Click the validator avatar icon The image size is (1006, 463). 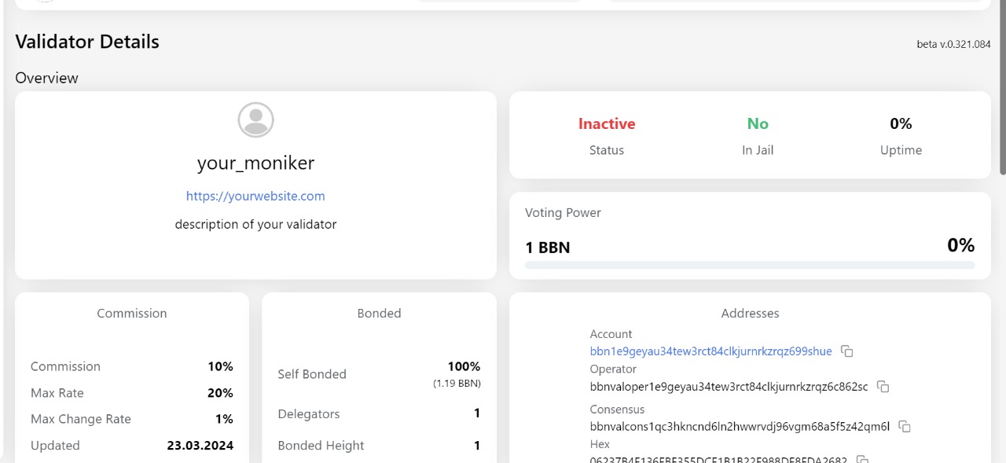pos(255,119)
